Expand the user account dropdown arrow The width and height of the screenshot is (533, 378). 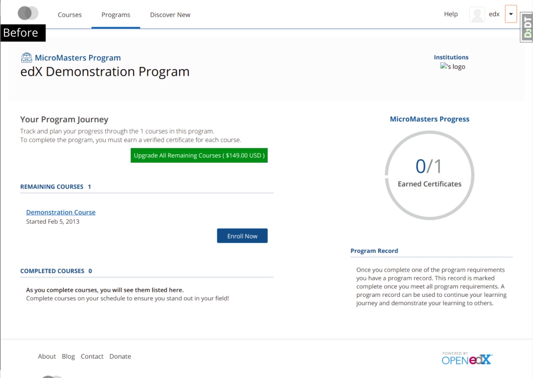[x=511, y=14]
